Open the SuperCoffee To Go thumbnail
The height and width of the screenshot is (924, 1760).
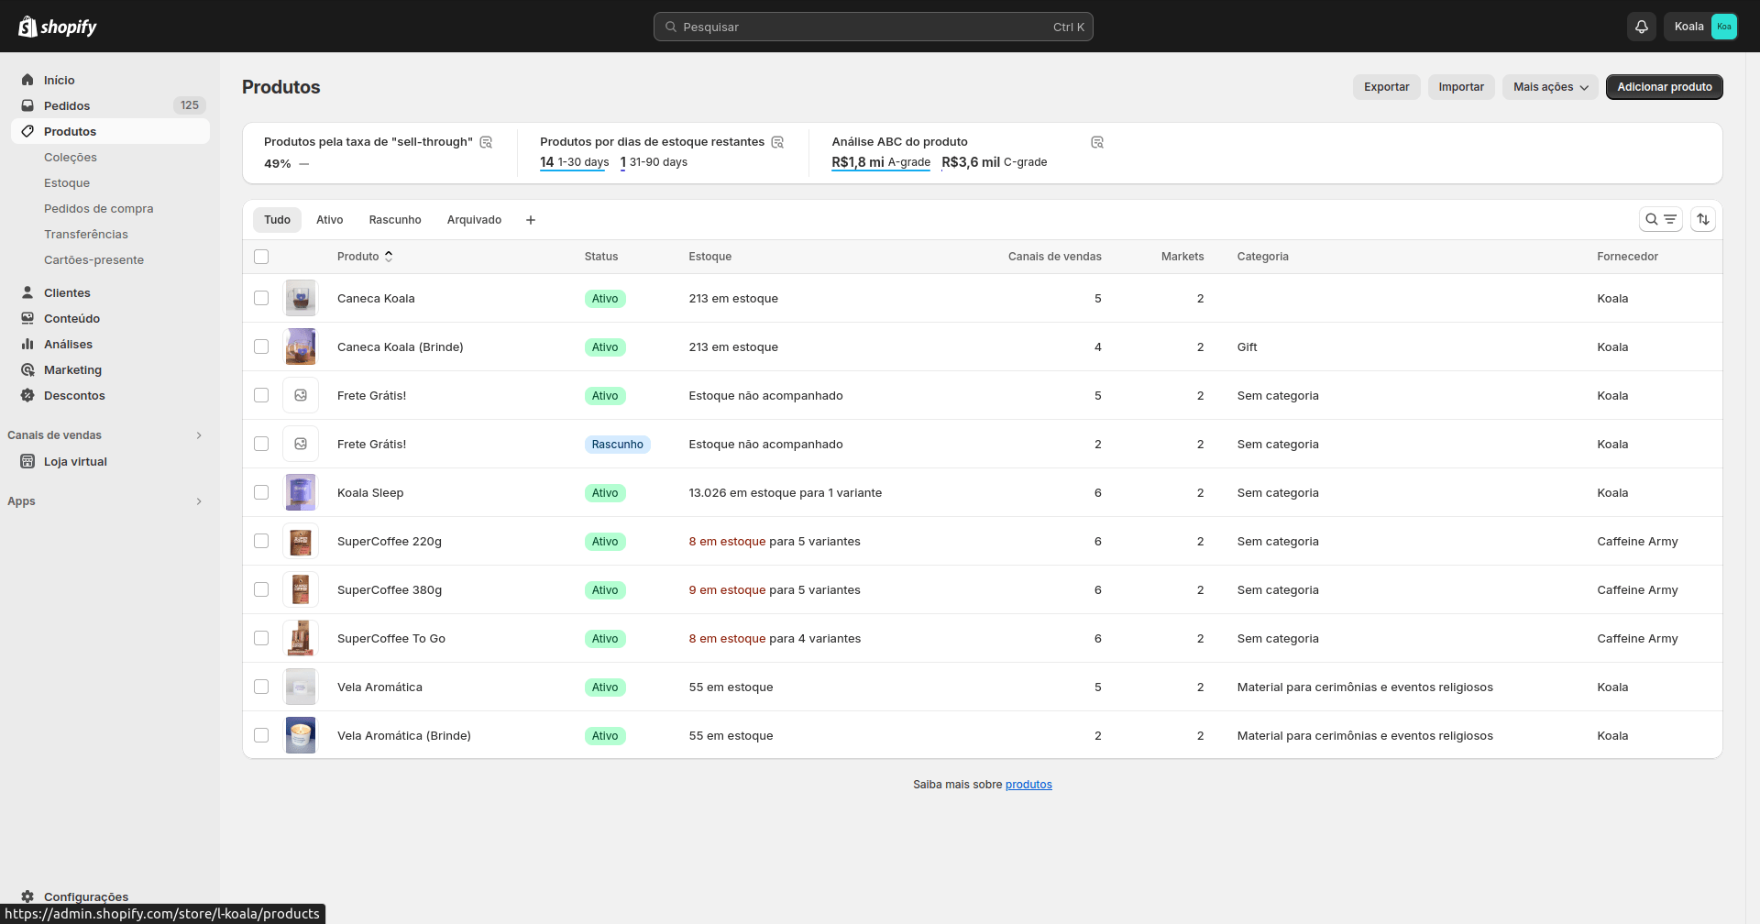click(301, 638)
